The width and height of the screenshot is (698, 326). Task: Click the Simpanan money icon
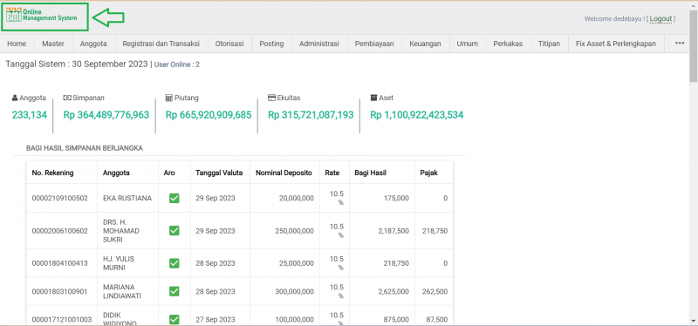tap(67, 98)
